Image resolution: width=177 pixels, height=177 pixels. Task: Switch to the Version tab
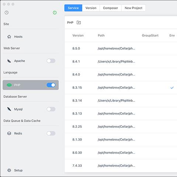91,8
